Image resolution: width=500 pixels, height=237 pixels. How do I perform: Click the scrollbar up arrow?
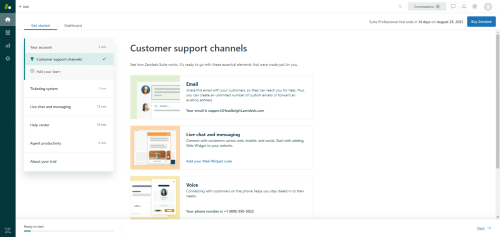tap(498, 32)
